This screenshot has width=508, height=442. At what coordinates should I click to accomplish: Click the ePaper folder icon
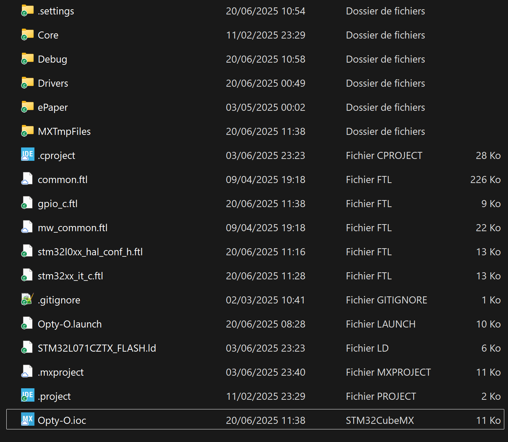[x=27, y=107]
